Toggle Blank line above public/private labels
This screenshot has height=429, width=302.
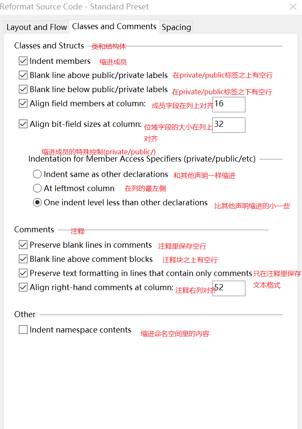point(23,75)
